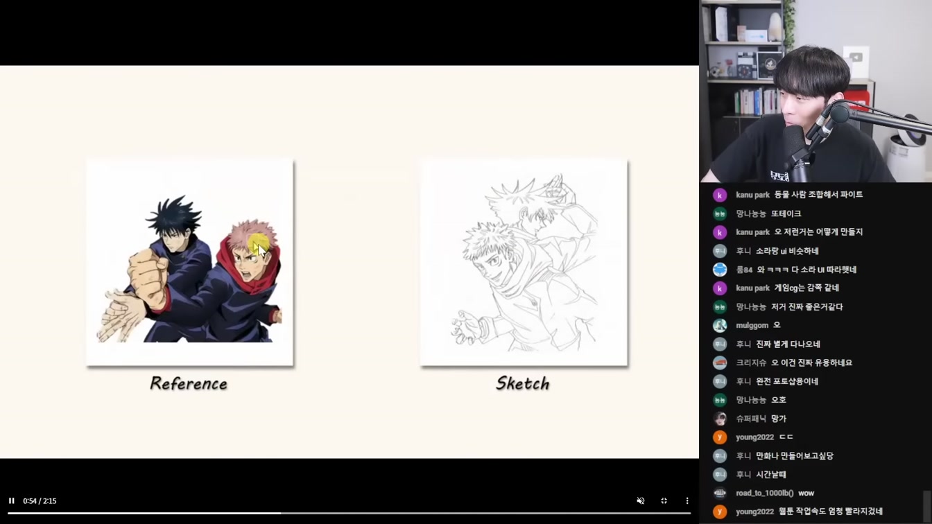This screenshot has height=524, width=932.
Task: Click avatar next to '시간날때' message
Action: point(720,475)
